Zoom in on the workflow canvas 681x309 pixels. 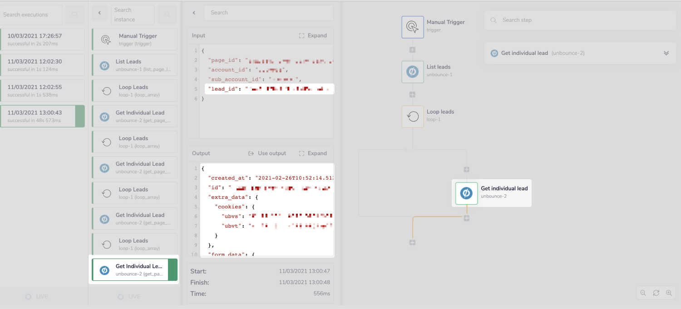coord(669,293)
